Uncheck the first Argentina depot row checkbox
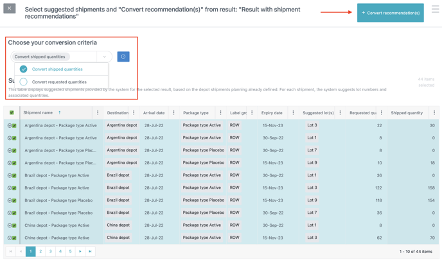The height and width of the screenshot is (262, 442). 14,126
